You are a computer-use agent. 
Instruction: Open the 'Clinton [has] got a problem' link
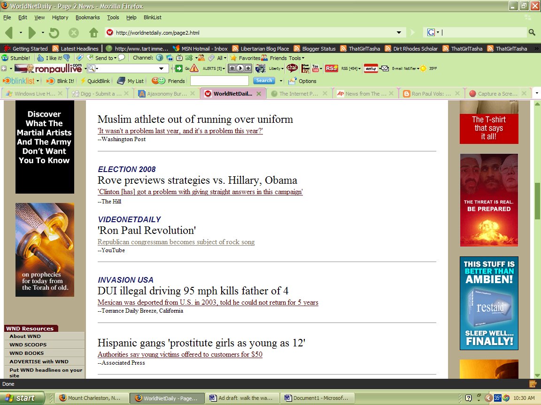pyautogui.click(x=200, y=192)
